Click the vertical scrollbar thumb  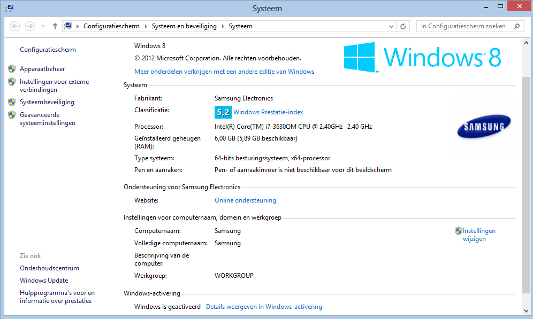pyautogui.click(x=526, y=185)
